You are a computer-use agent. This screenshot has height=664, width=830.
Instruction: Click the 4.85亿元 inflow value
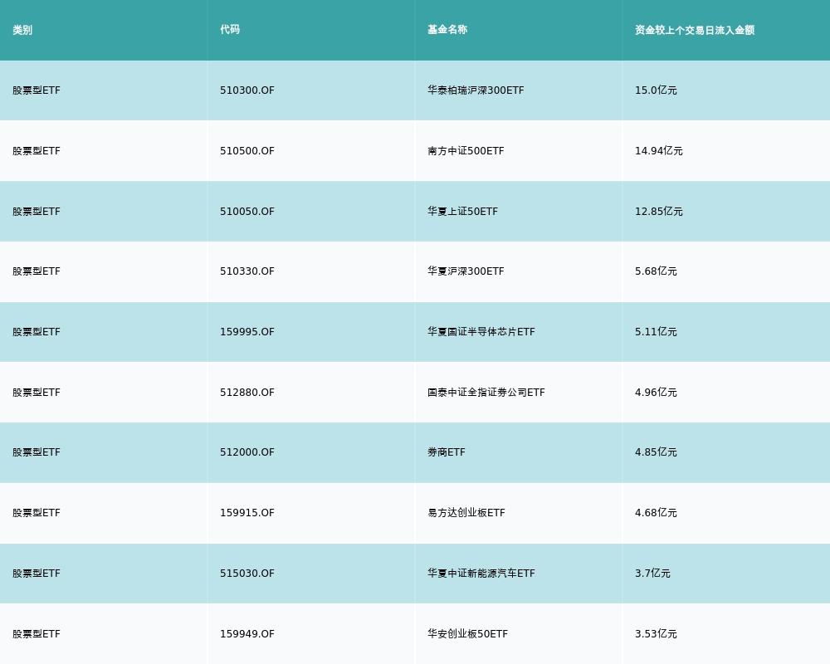pos(656,452)
